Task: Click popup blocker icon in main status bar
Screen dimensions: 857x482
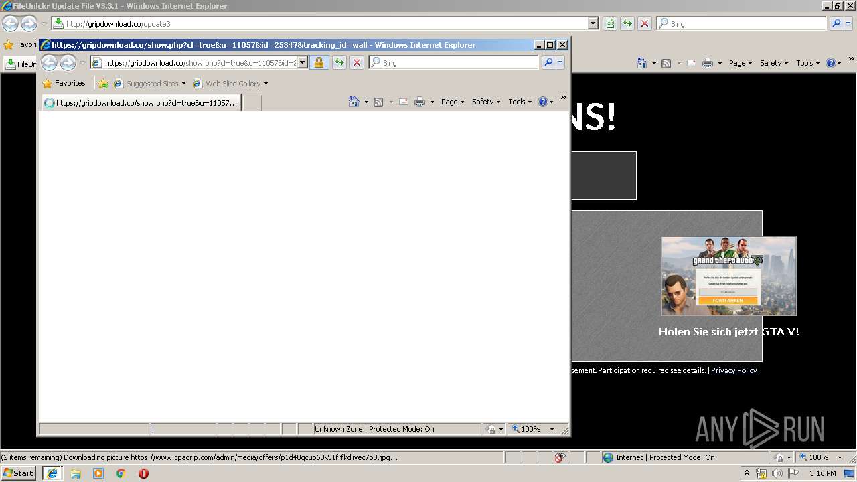Action: click(560, 457)
